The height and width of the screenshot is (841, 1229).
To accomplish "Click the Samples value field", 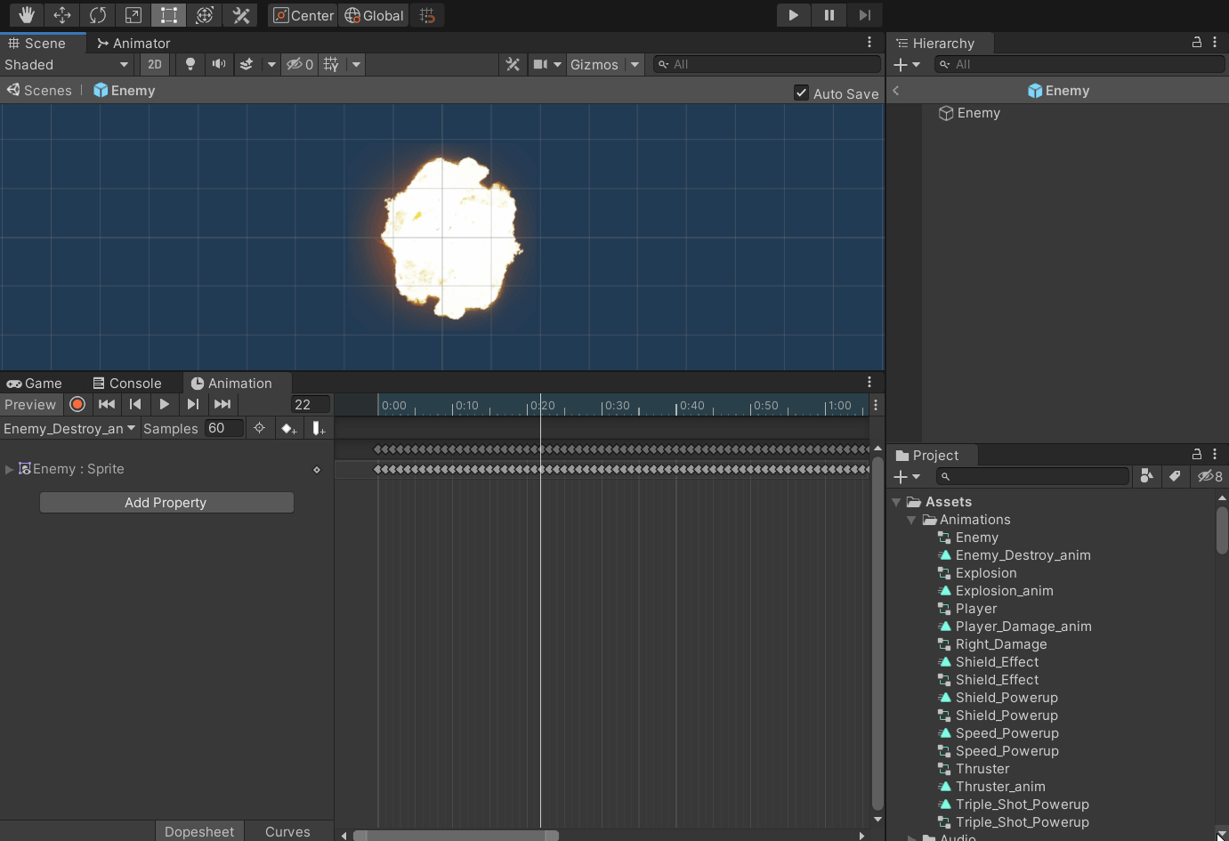I will click(223, 428).
